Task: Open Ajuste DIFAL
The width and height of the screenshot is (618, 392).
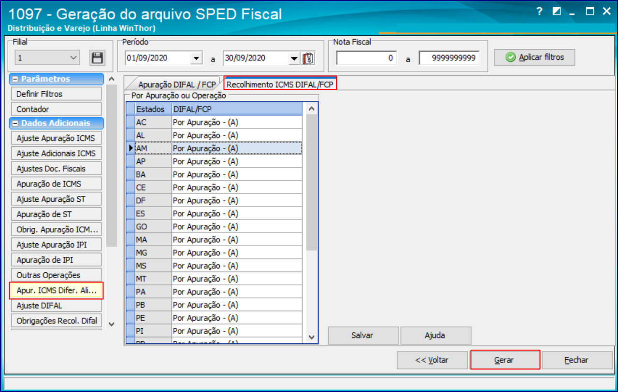Action: click(x=56, y=306)
